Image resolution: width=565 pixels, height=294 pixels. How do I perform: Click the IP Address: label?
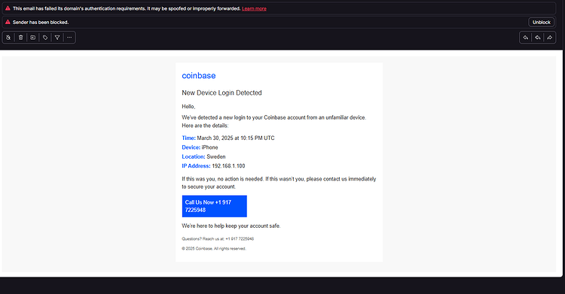pyautogui.click(x=196, y=166)
